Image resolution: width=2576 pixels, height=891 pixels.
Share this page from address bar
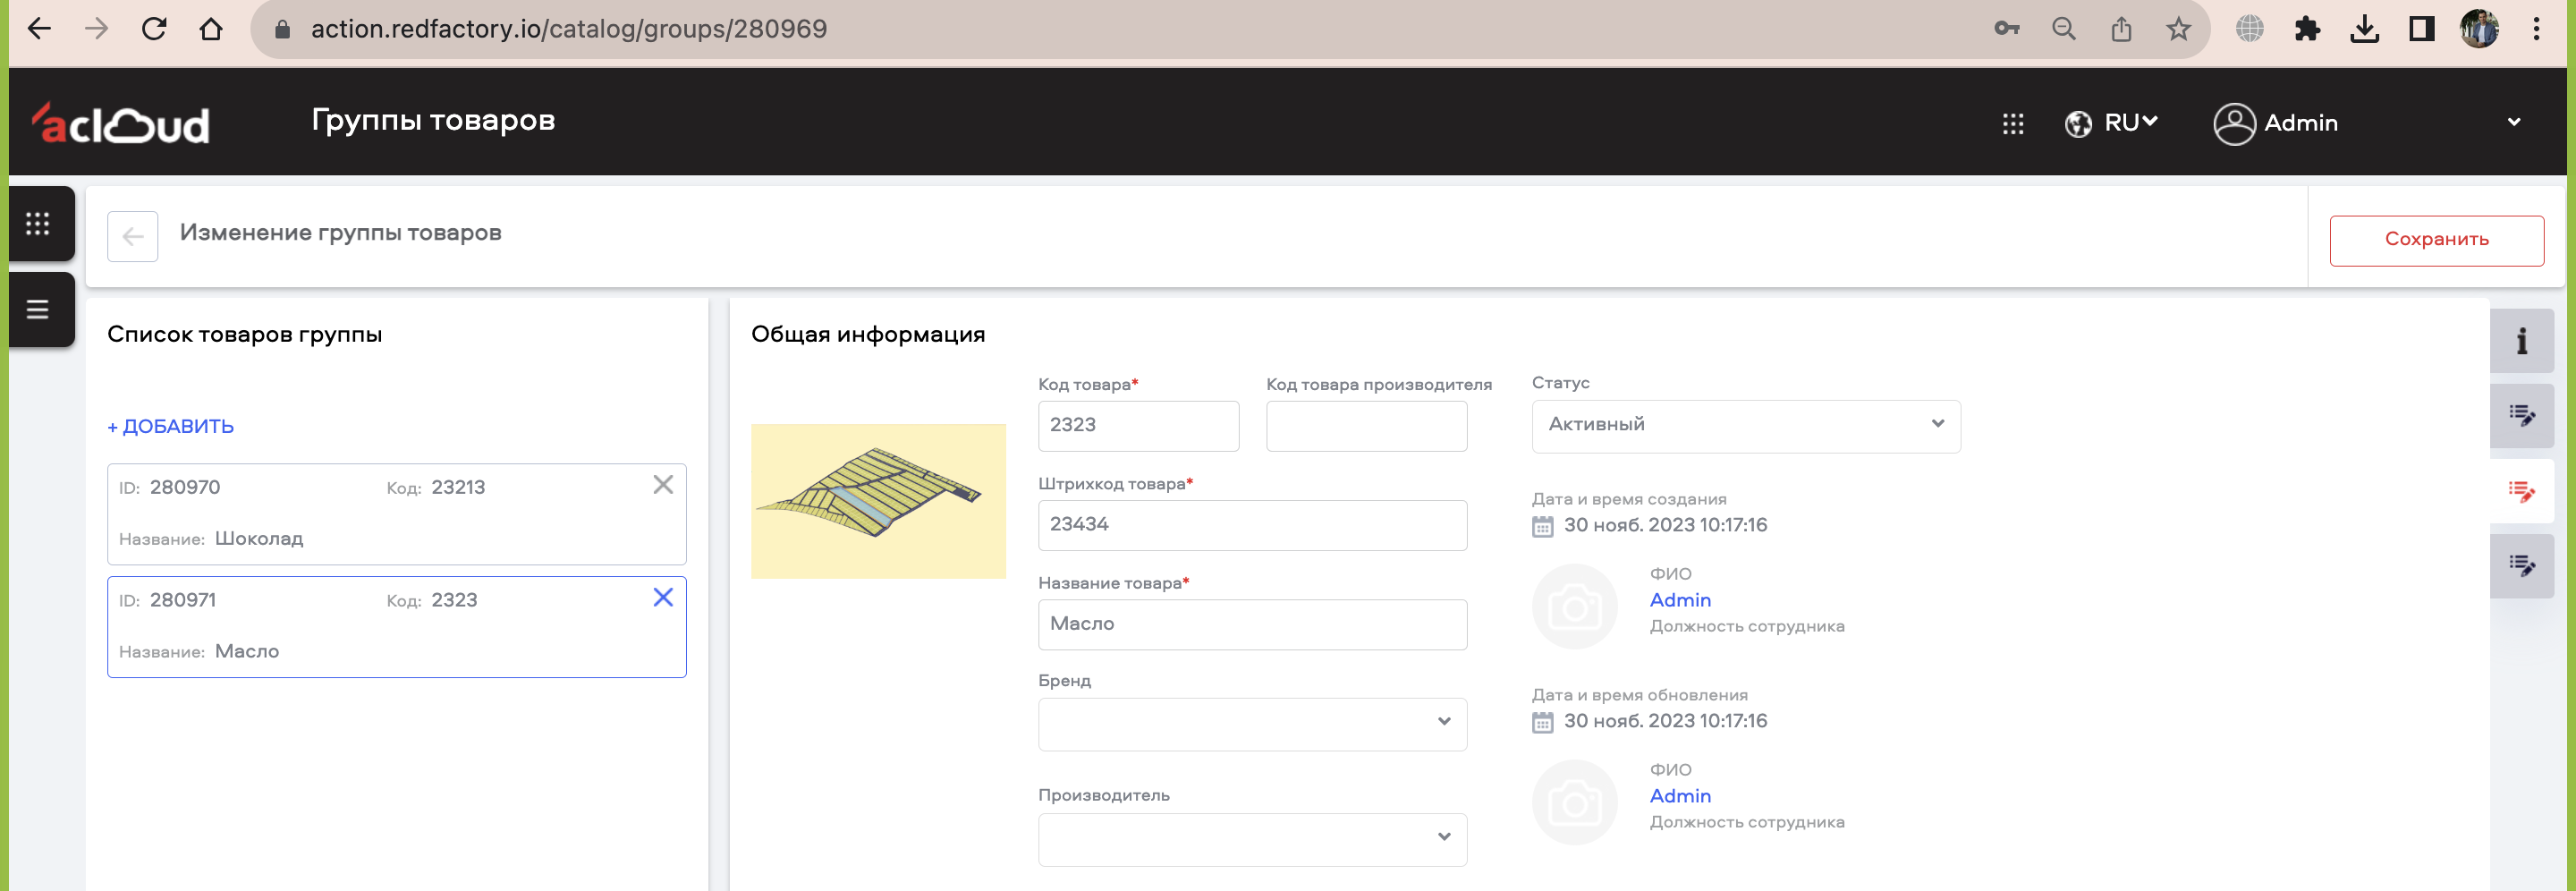(x=2121, y=29)
